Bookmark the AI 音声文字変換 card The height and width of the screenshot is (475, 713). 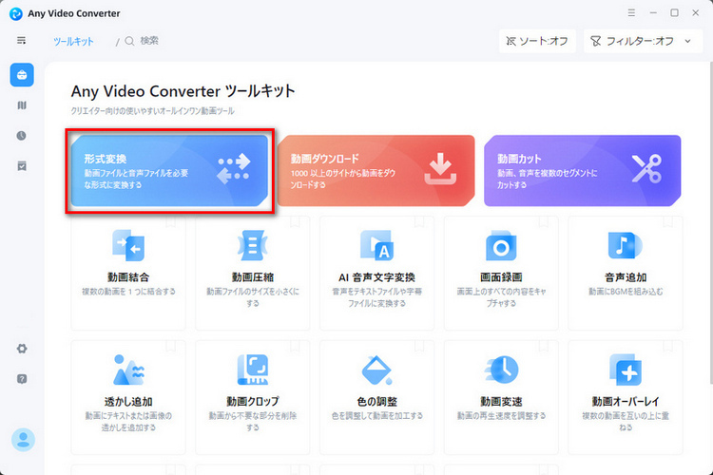pyautogui.click(x=419, y=222)
